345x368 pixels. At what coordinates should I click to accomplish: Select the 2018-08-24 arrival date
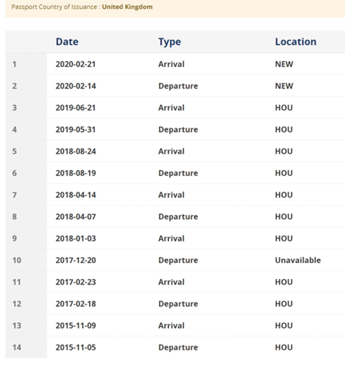click(76, 152)
